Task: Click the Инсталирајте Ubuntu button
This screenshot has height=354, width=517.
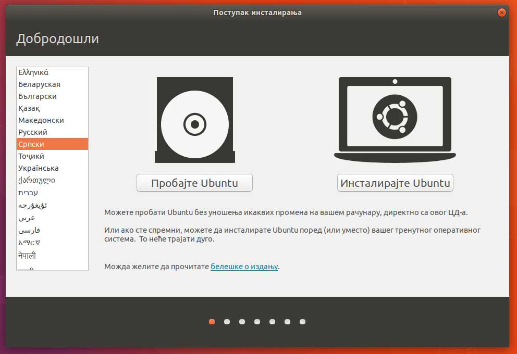Action: point(395,183)
